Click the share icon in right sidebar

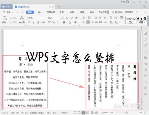[146, 70]
